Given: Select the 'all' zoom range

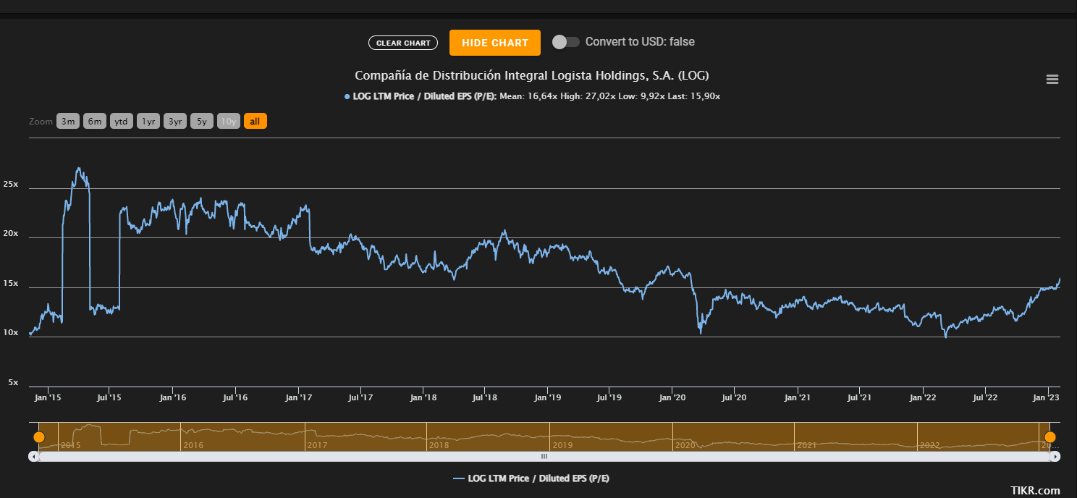Looking at the screenshot, I should pos(255,122).
